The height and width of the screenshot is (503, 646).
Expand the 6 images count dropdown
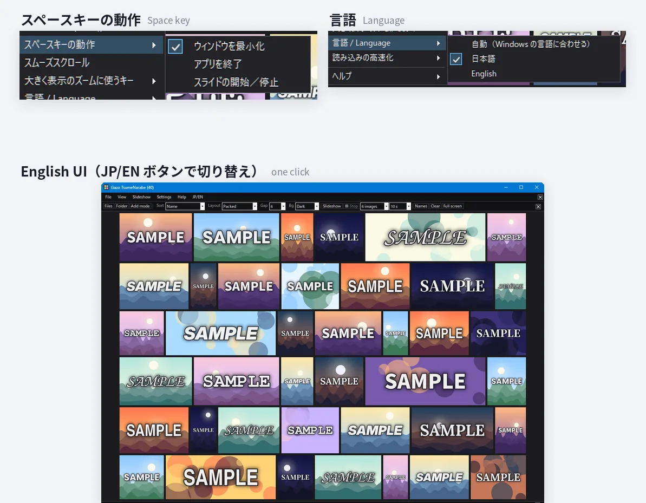click(x=374, y=206)
